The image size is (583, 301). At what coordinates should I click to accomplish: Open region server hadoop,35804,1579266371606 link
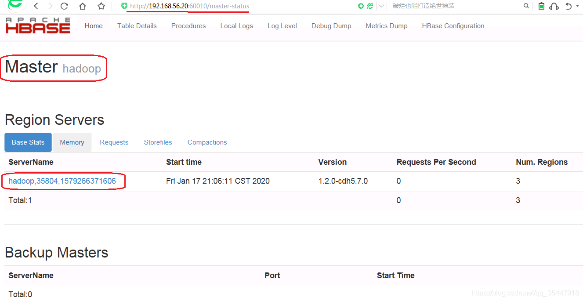[62, 181]
